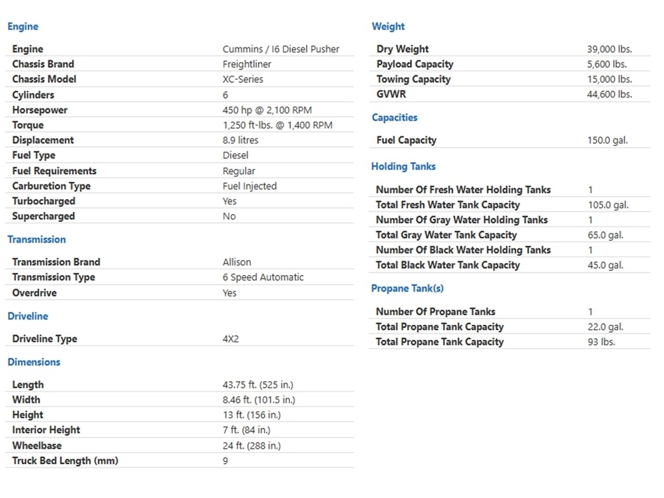This screenshot has height=498, width=664.
Task: Select the '150.0 gal.' fuel capacity value
Action: coord(607,141)
